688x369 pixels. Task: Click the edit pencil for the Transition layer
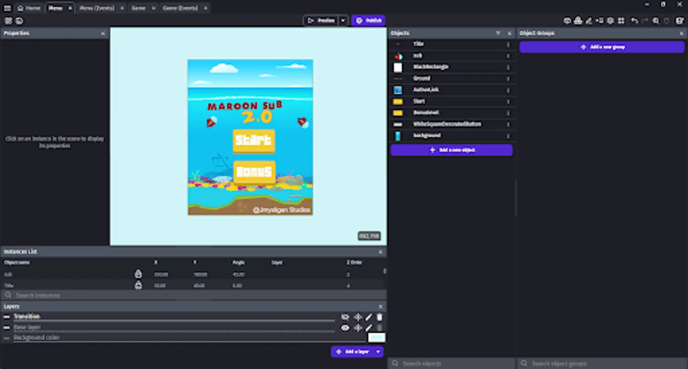pyautogui.click(x=369, y=317)
